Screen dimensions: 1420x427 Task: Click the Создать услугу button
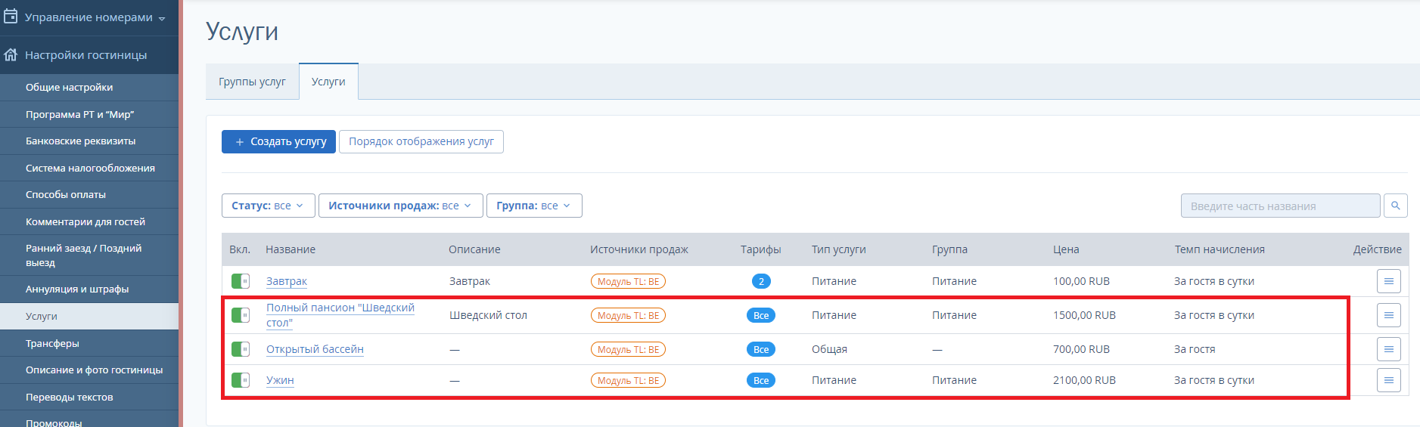pyautogui.click(x=279, y=141)
